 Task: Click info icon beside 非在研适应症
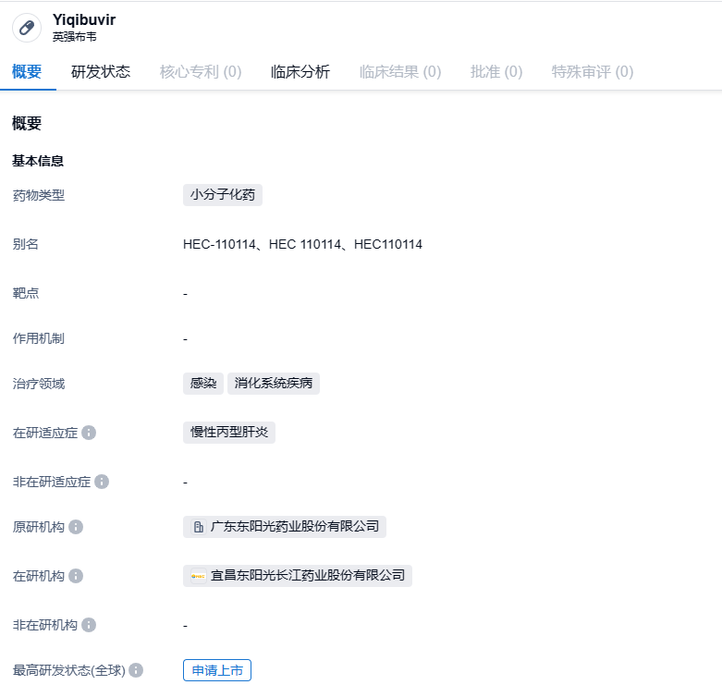pyautogui.click(x=102, y=482)
